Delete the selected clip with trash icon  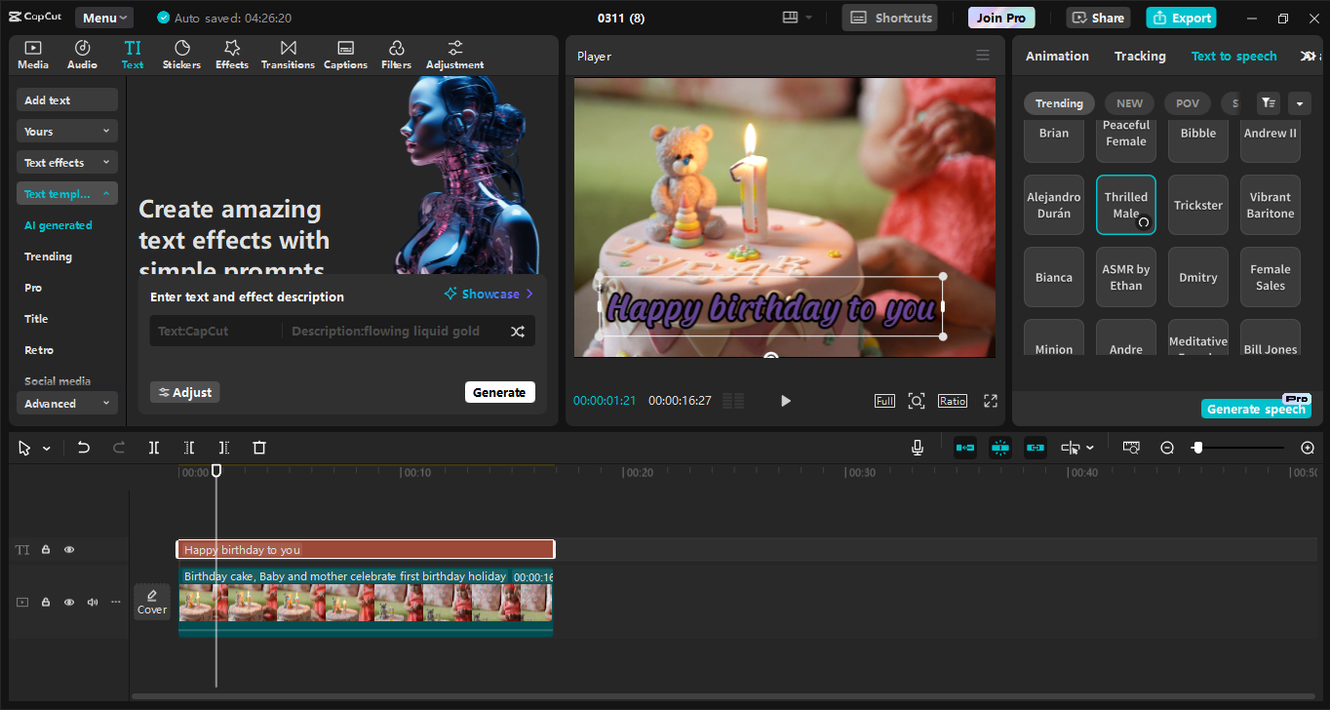pos(259,448)
